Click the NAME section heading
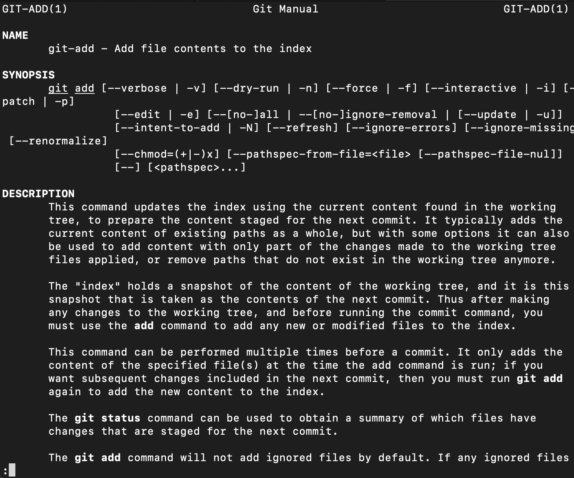Image resolution: width=574 pixels, height=478 pixels. click(15, 36)
